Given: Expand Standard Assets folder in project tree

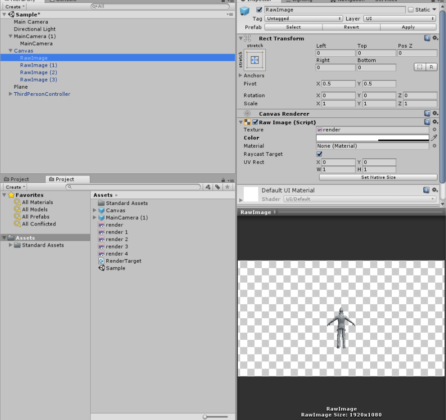Looking at the screenshot, I should [11, 245].
